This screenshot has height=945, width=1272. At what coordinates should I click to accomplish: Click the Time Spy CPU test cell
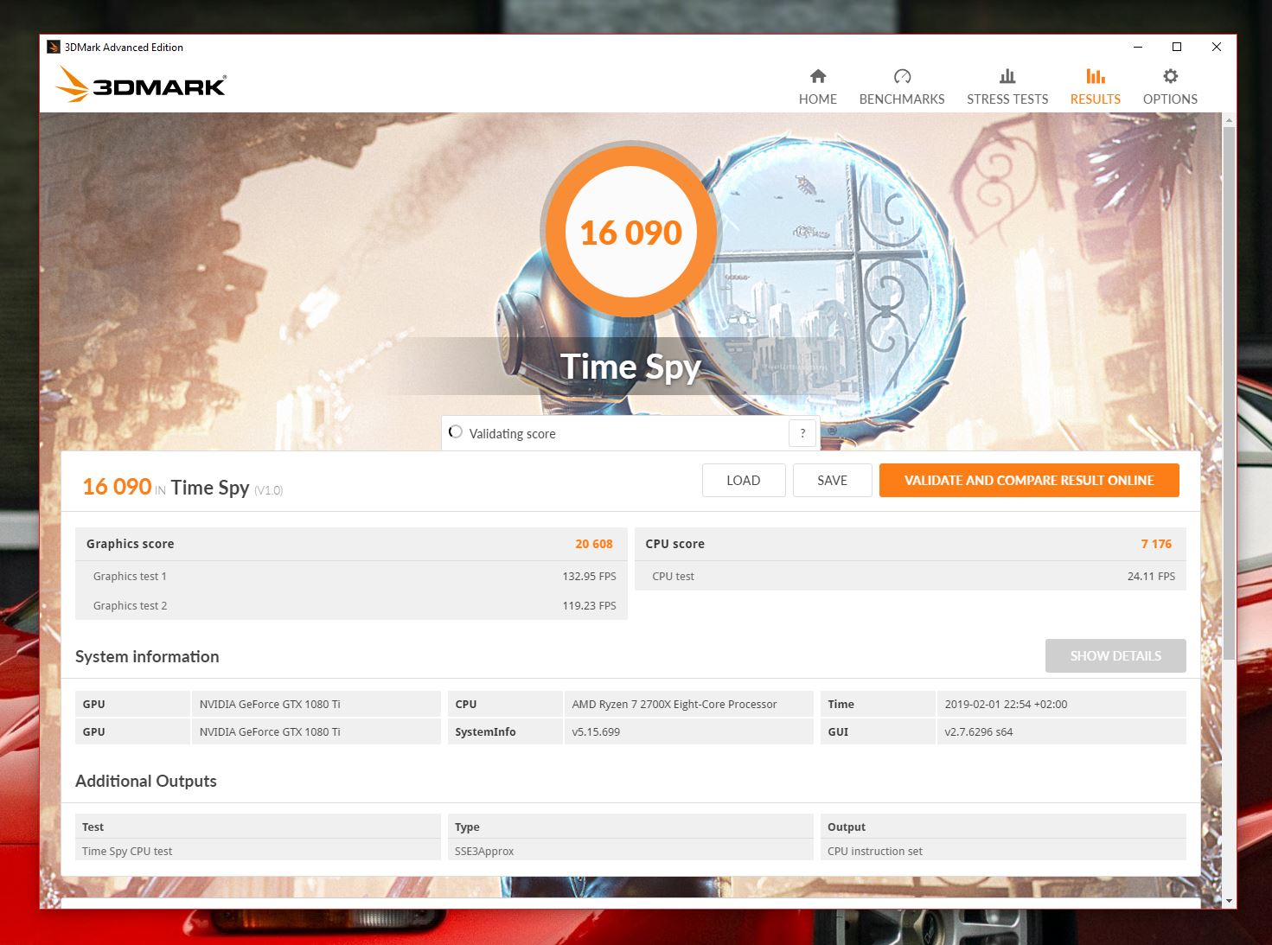tap(258, 851)
